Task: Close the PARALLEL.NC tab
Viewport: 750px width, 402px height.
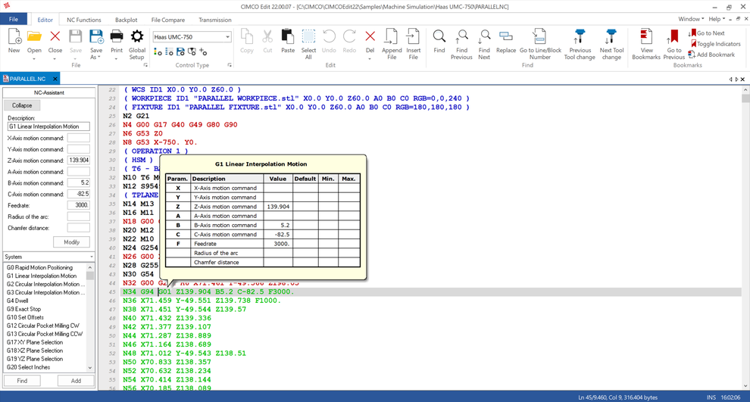Action: click(x=55, y=79)
